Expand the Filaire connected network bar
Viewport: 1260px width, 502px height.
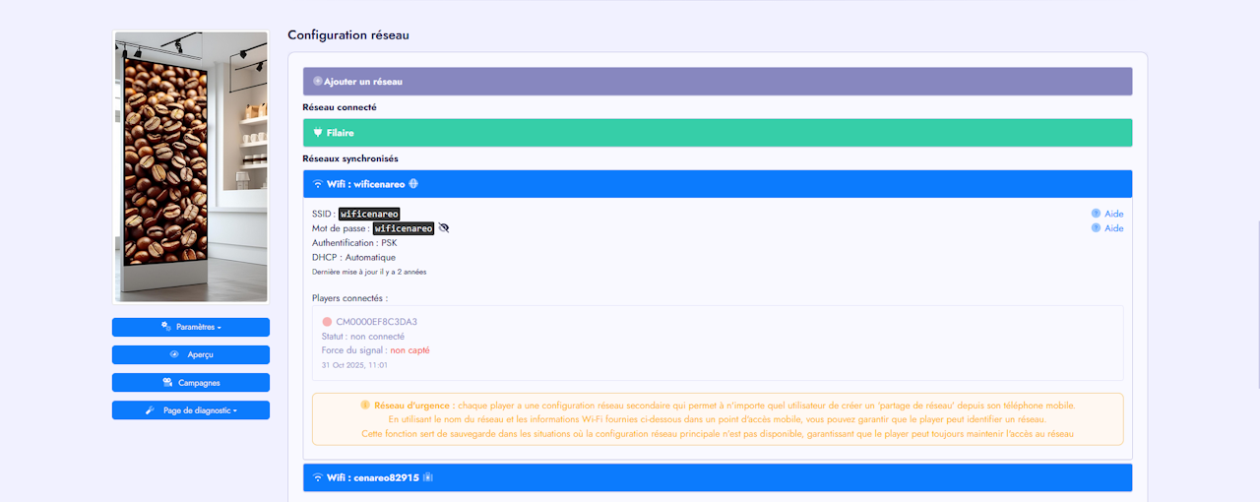pos(718,133)
